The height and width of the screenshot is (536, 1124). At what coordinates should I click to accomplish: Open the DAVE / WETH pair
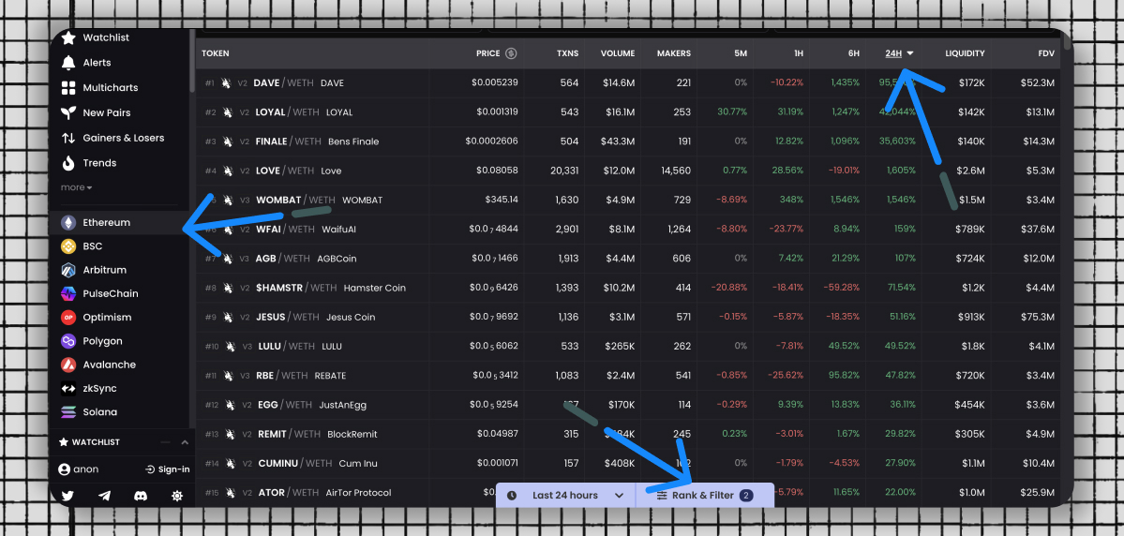tap(298, 83)
